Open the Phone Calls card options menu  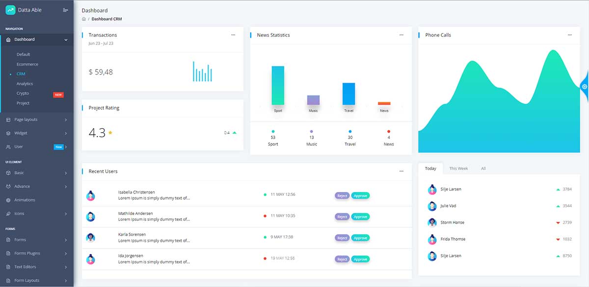pos(570,35)
